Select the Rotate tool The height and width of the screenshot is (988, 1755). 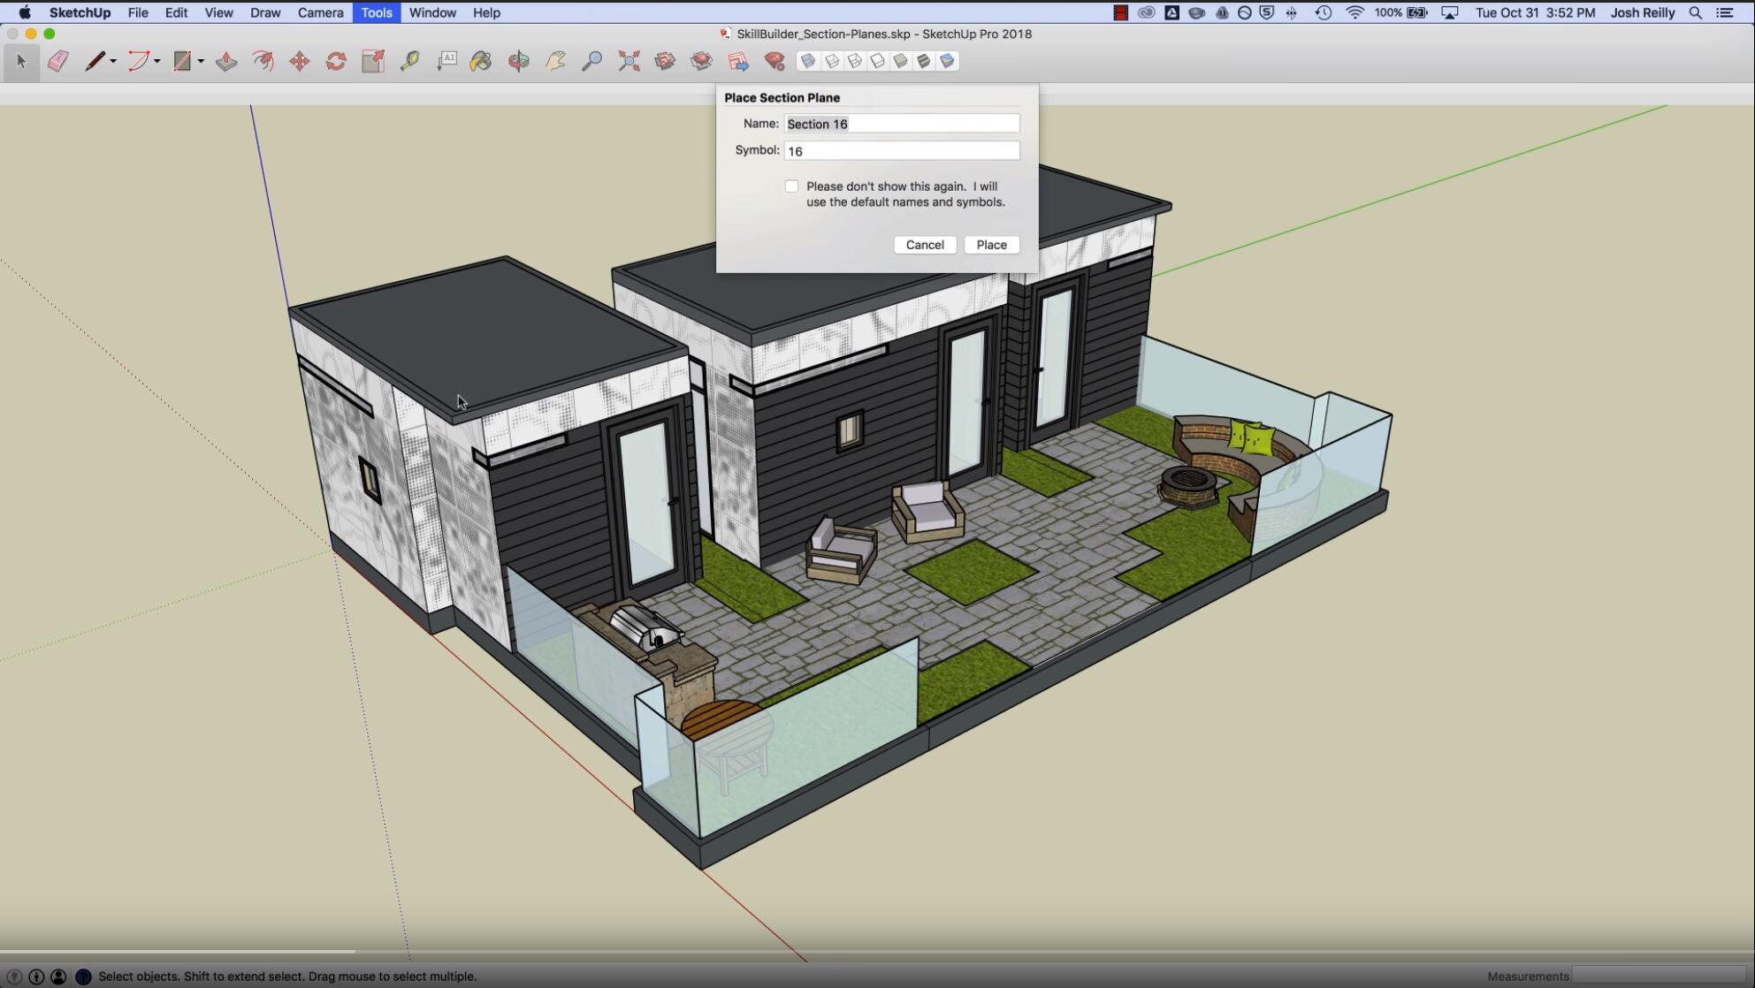point(336,61)
